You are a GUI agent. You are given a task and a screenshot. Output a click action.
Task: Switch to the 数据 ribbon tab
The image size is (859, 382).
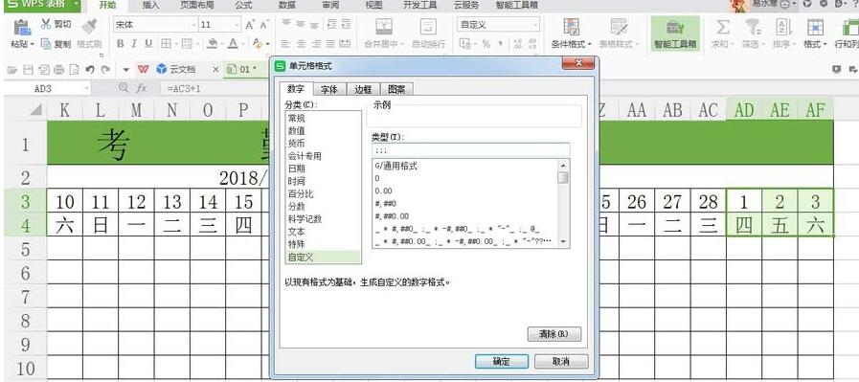click(x=287, y=5)
